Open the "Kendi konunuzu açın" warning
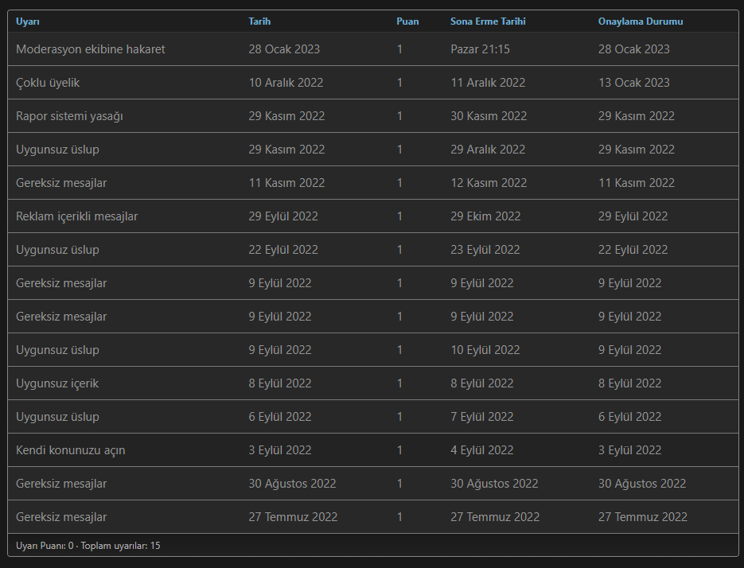The width and height of the screenshot is (744, 568). [x=70, y=450]
